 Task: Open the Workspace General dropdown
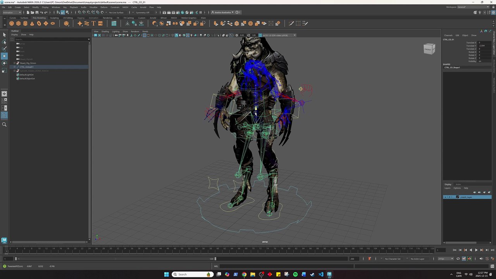pyautogui.click(x=474, y=7)
